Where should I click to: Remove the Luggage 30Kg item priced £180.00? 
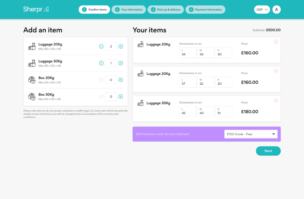[276, 100]
